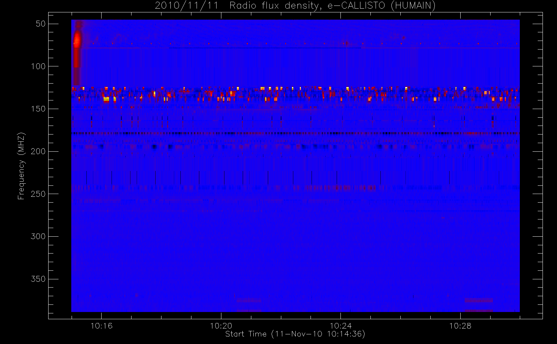Click the Frequency (MHZ) axis label
Viewport: 557px width, 344px height.
click(x=21, y=166)
